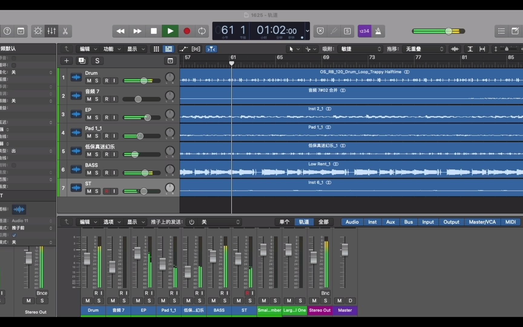Open the Quick Help question mark button
Viewport: 523px width, 327px height.
click(7, 31)
